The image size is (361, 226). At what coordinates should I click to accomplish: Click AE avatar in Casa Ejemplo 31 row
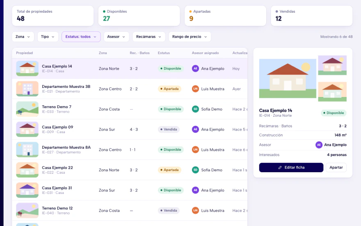coord(195,190)
